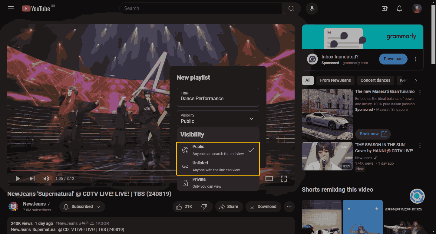
Task: Open the NewJeans channel name link
Action: [34, 204]
